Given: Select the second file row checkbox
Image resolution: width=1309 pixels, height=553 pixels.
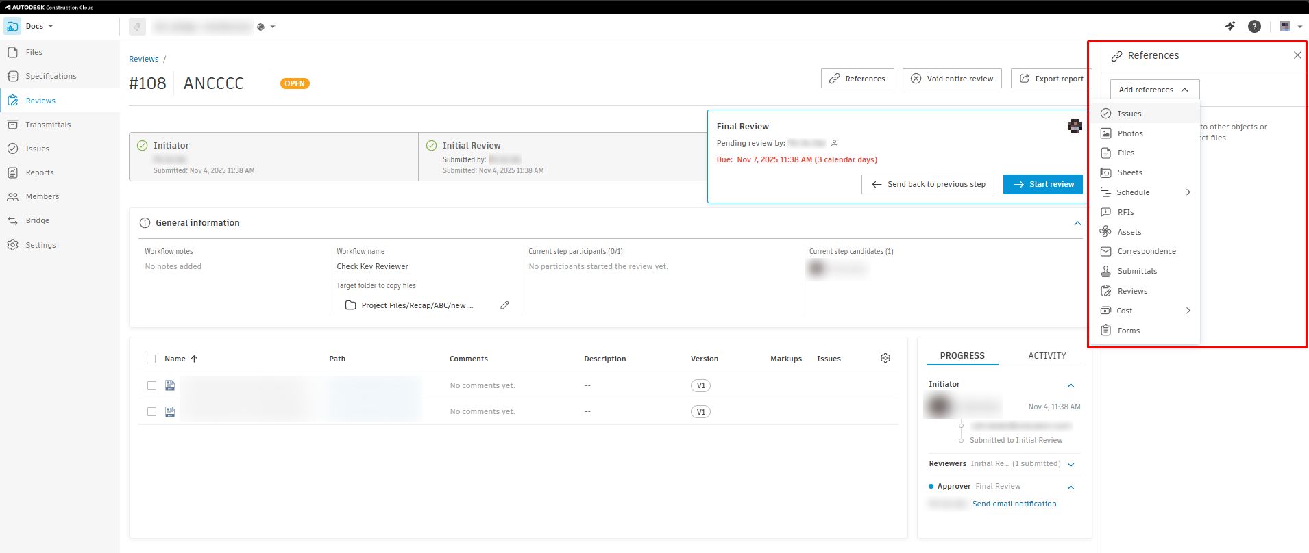Looking at the screenshot, I should click(x=151, y=412).
